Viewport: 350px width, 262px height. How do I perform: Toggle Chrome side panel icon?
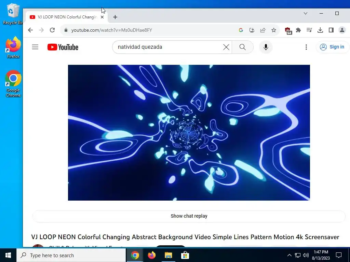pyautogui.click(x=331, y=30)
